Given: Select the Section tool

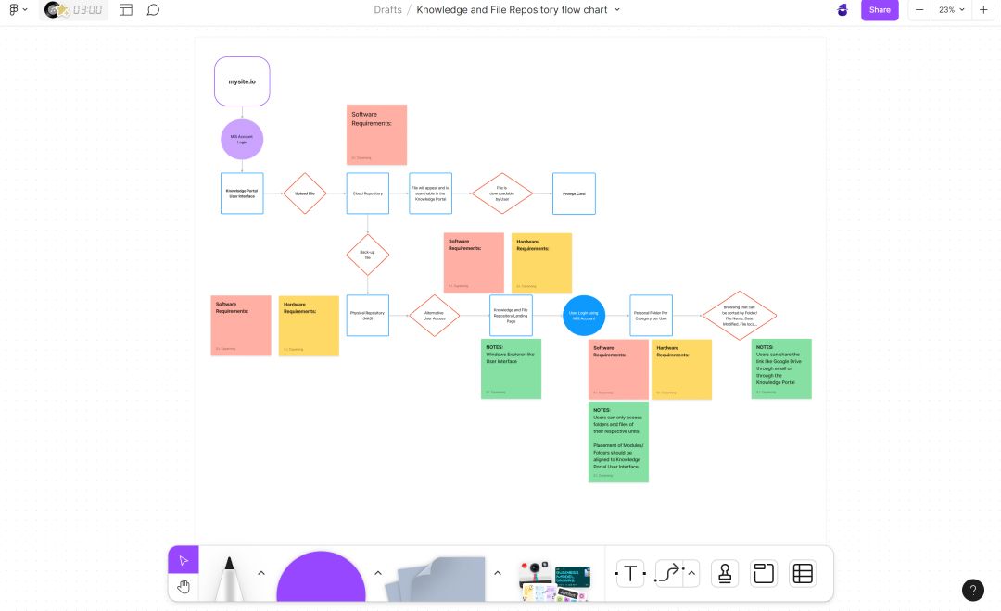Looking at the screenshot, I should pos(764,574).
